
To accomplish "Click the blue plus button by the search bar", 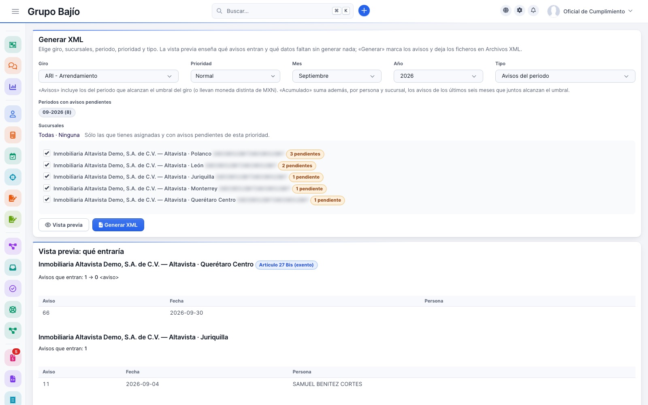I will coord(364,11).
